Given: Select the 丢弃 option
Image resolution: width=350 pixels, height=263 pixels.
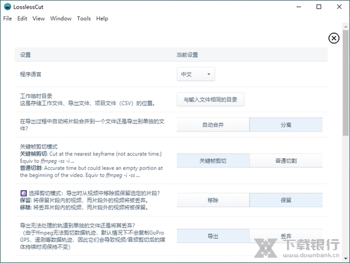Looking at the screenshot, I should tap(286, 236).
